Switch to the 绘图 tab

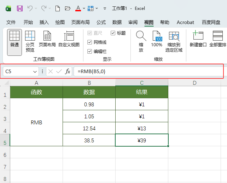pyautogui.click(x=60, y=22)
